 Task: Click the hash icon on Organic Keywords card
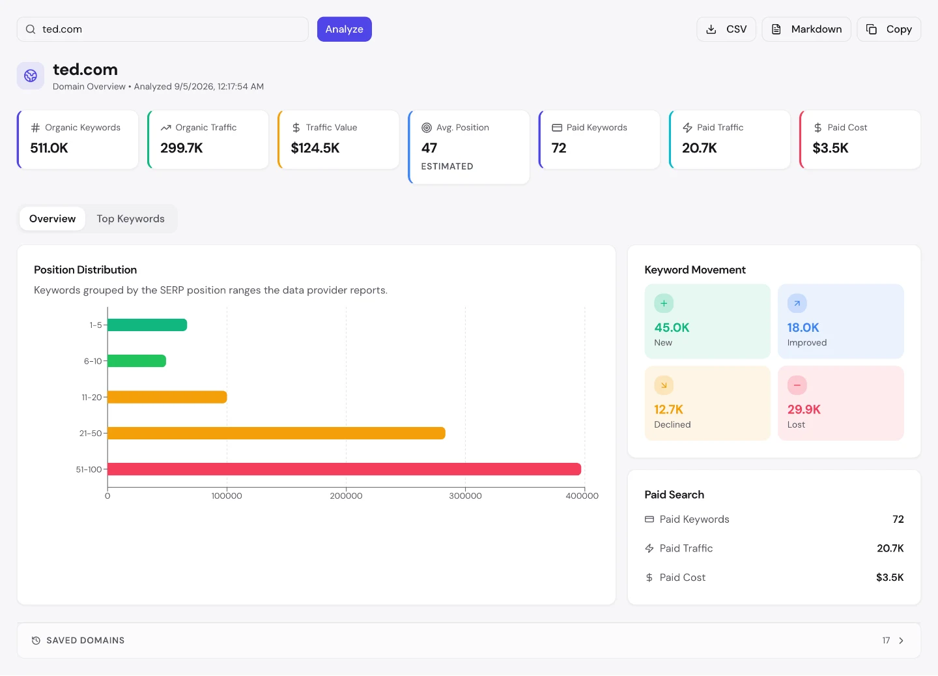point(35,128)
